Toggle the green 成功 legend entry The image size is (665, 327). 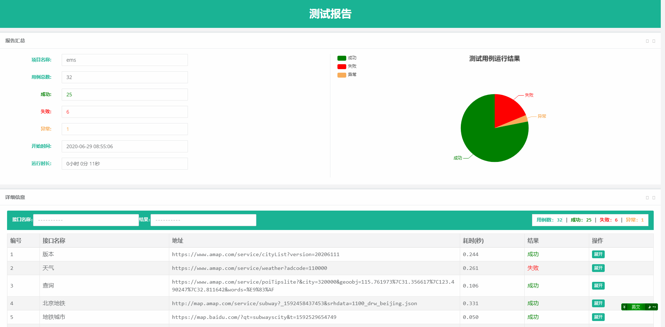point(347,58)
